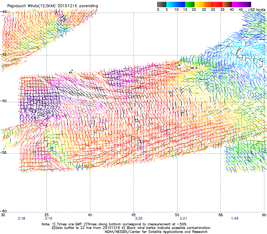Click the purple overpass time '3:18'
This screenshot has width=267, height=234.
point(21,219)
